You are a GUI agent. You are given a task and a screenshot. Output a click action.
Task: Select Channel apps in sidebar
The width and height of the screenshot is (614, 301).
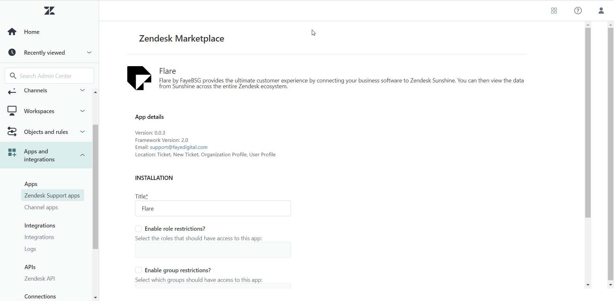(41, 207)
